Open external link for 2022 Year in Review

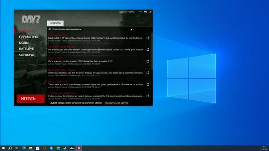[x=148, y=73]
